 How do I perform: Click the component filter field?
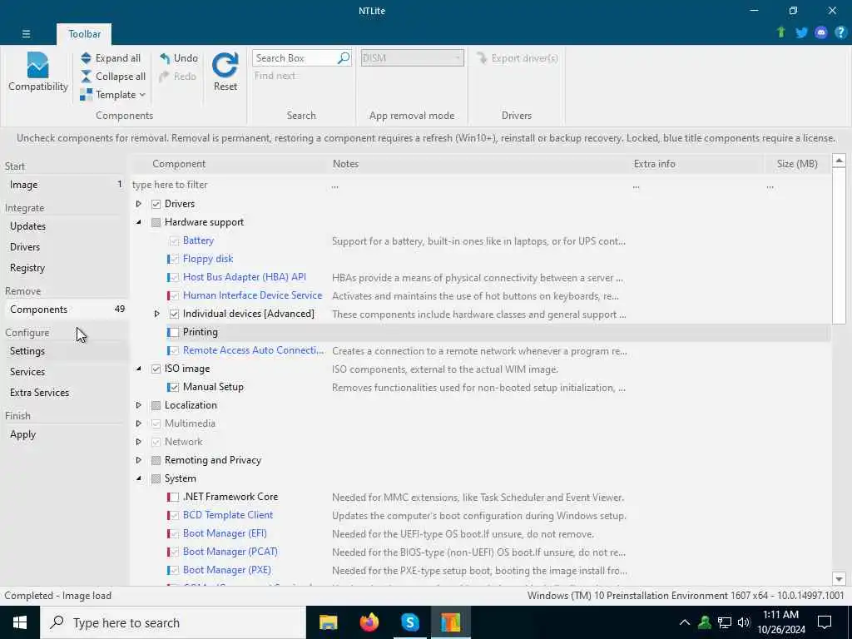230,185
